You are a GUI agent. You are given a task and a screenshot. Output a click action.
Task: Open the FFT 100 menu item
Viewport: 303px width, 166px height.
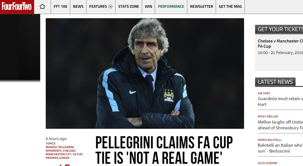(61, 7)
